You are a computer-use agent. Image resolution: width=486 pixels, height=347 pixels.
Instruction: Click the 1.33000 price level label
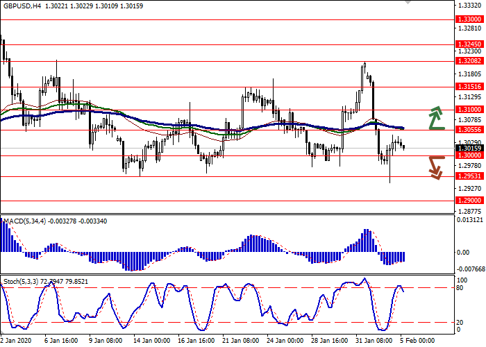pyautogui.click(x=470, y=21)
